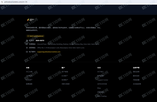
Task: Click the 账户 column heading
Action: click(63, 67)
